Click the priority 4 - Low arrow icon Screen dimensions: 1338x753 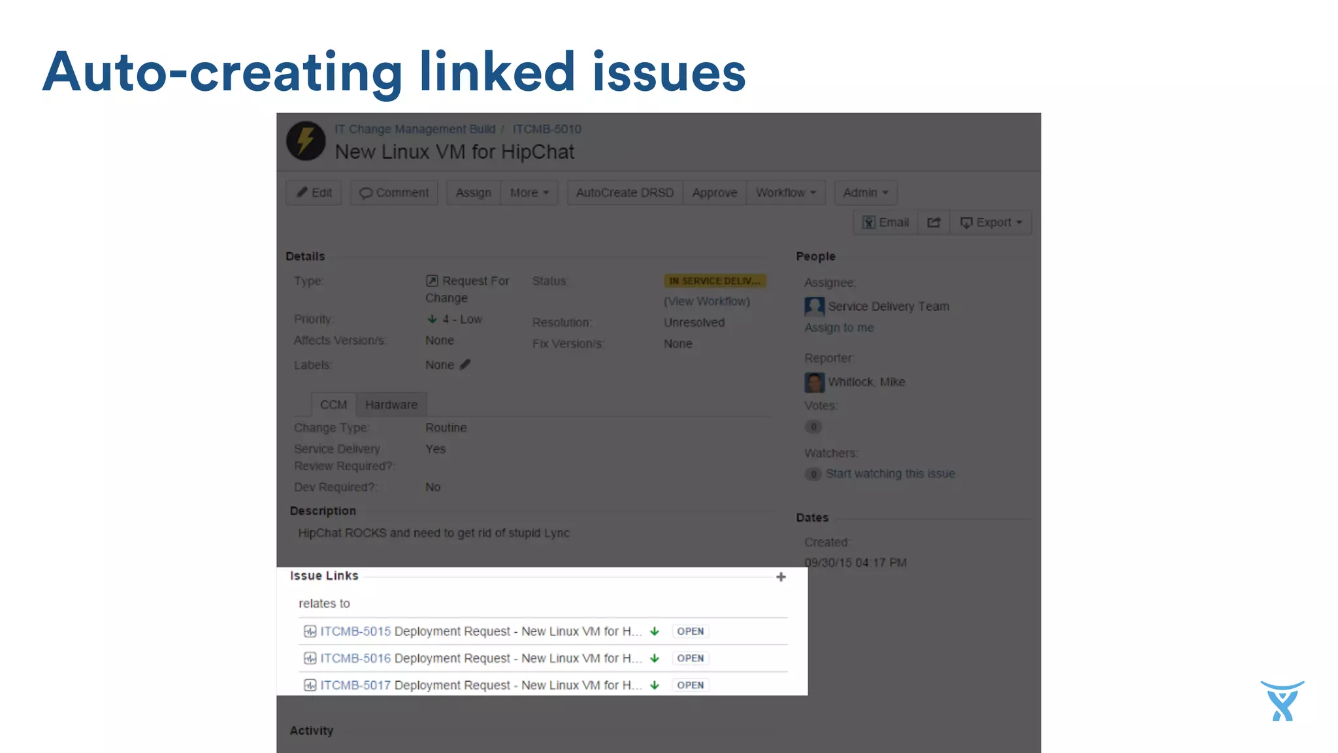(x=432, y=320)
